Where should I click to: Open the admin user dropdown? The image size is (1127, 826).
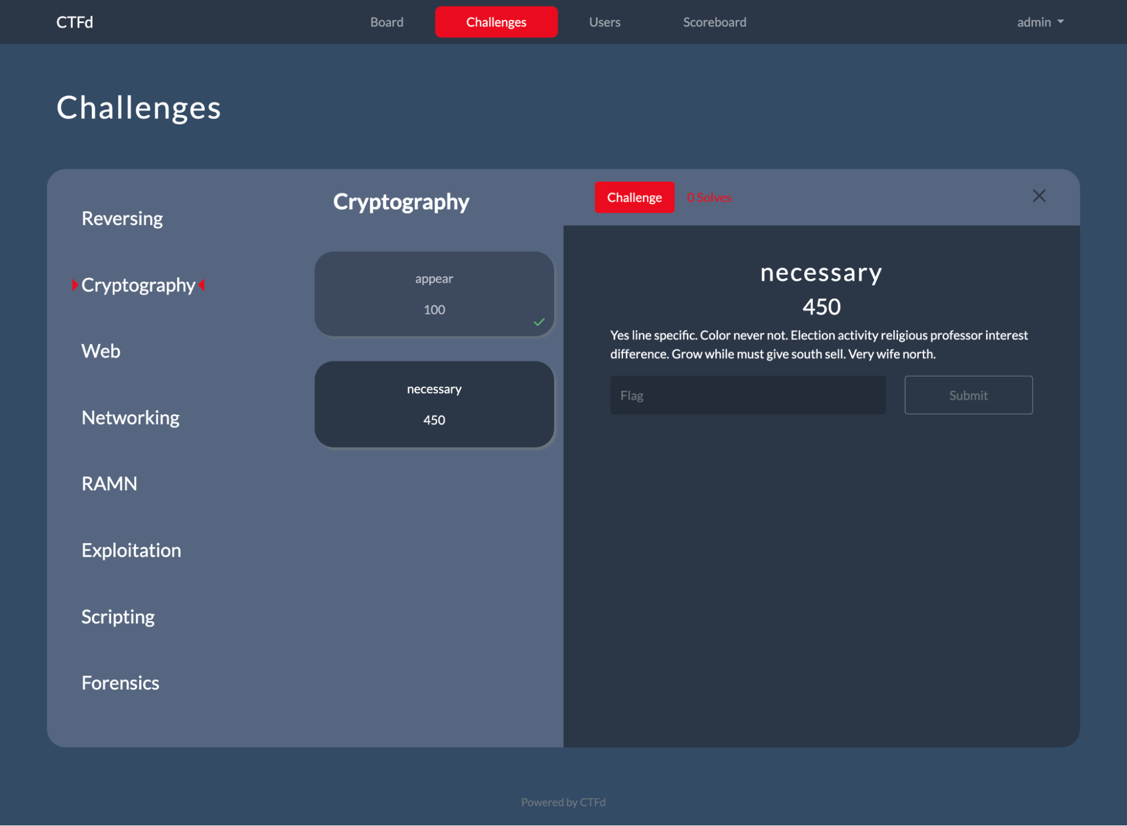click(1040, 22)
